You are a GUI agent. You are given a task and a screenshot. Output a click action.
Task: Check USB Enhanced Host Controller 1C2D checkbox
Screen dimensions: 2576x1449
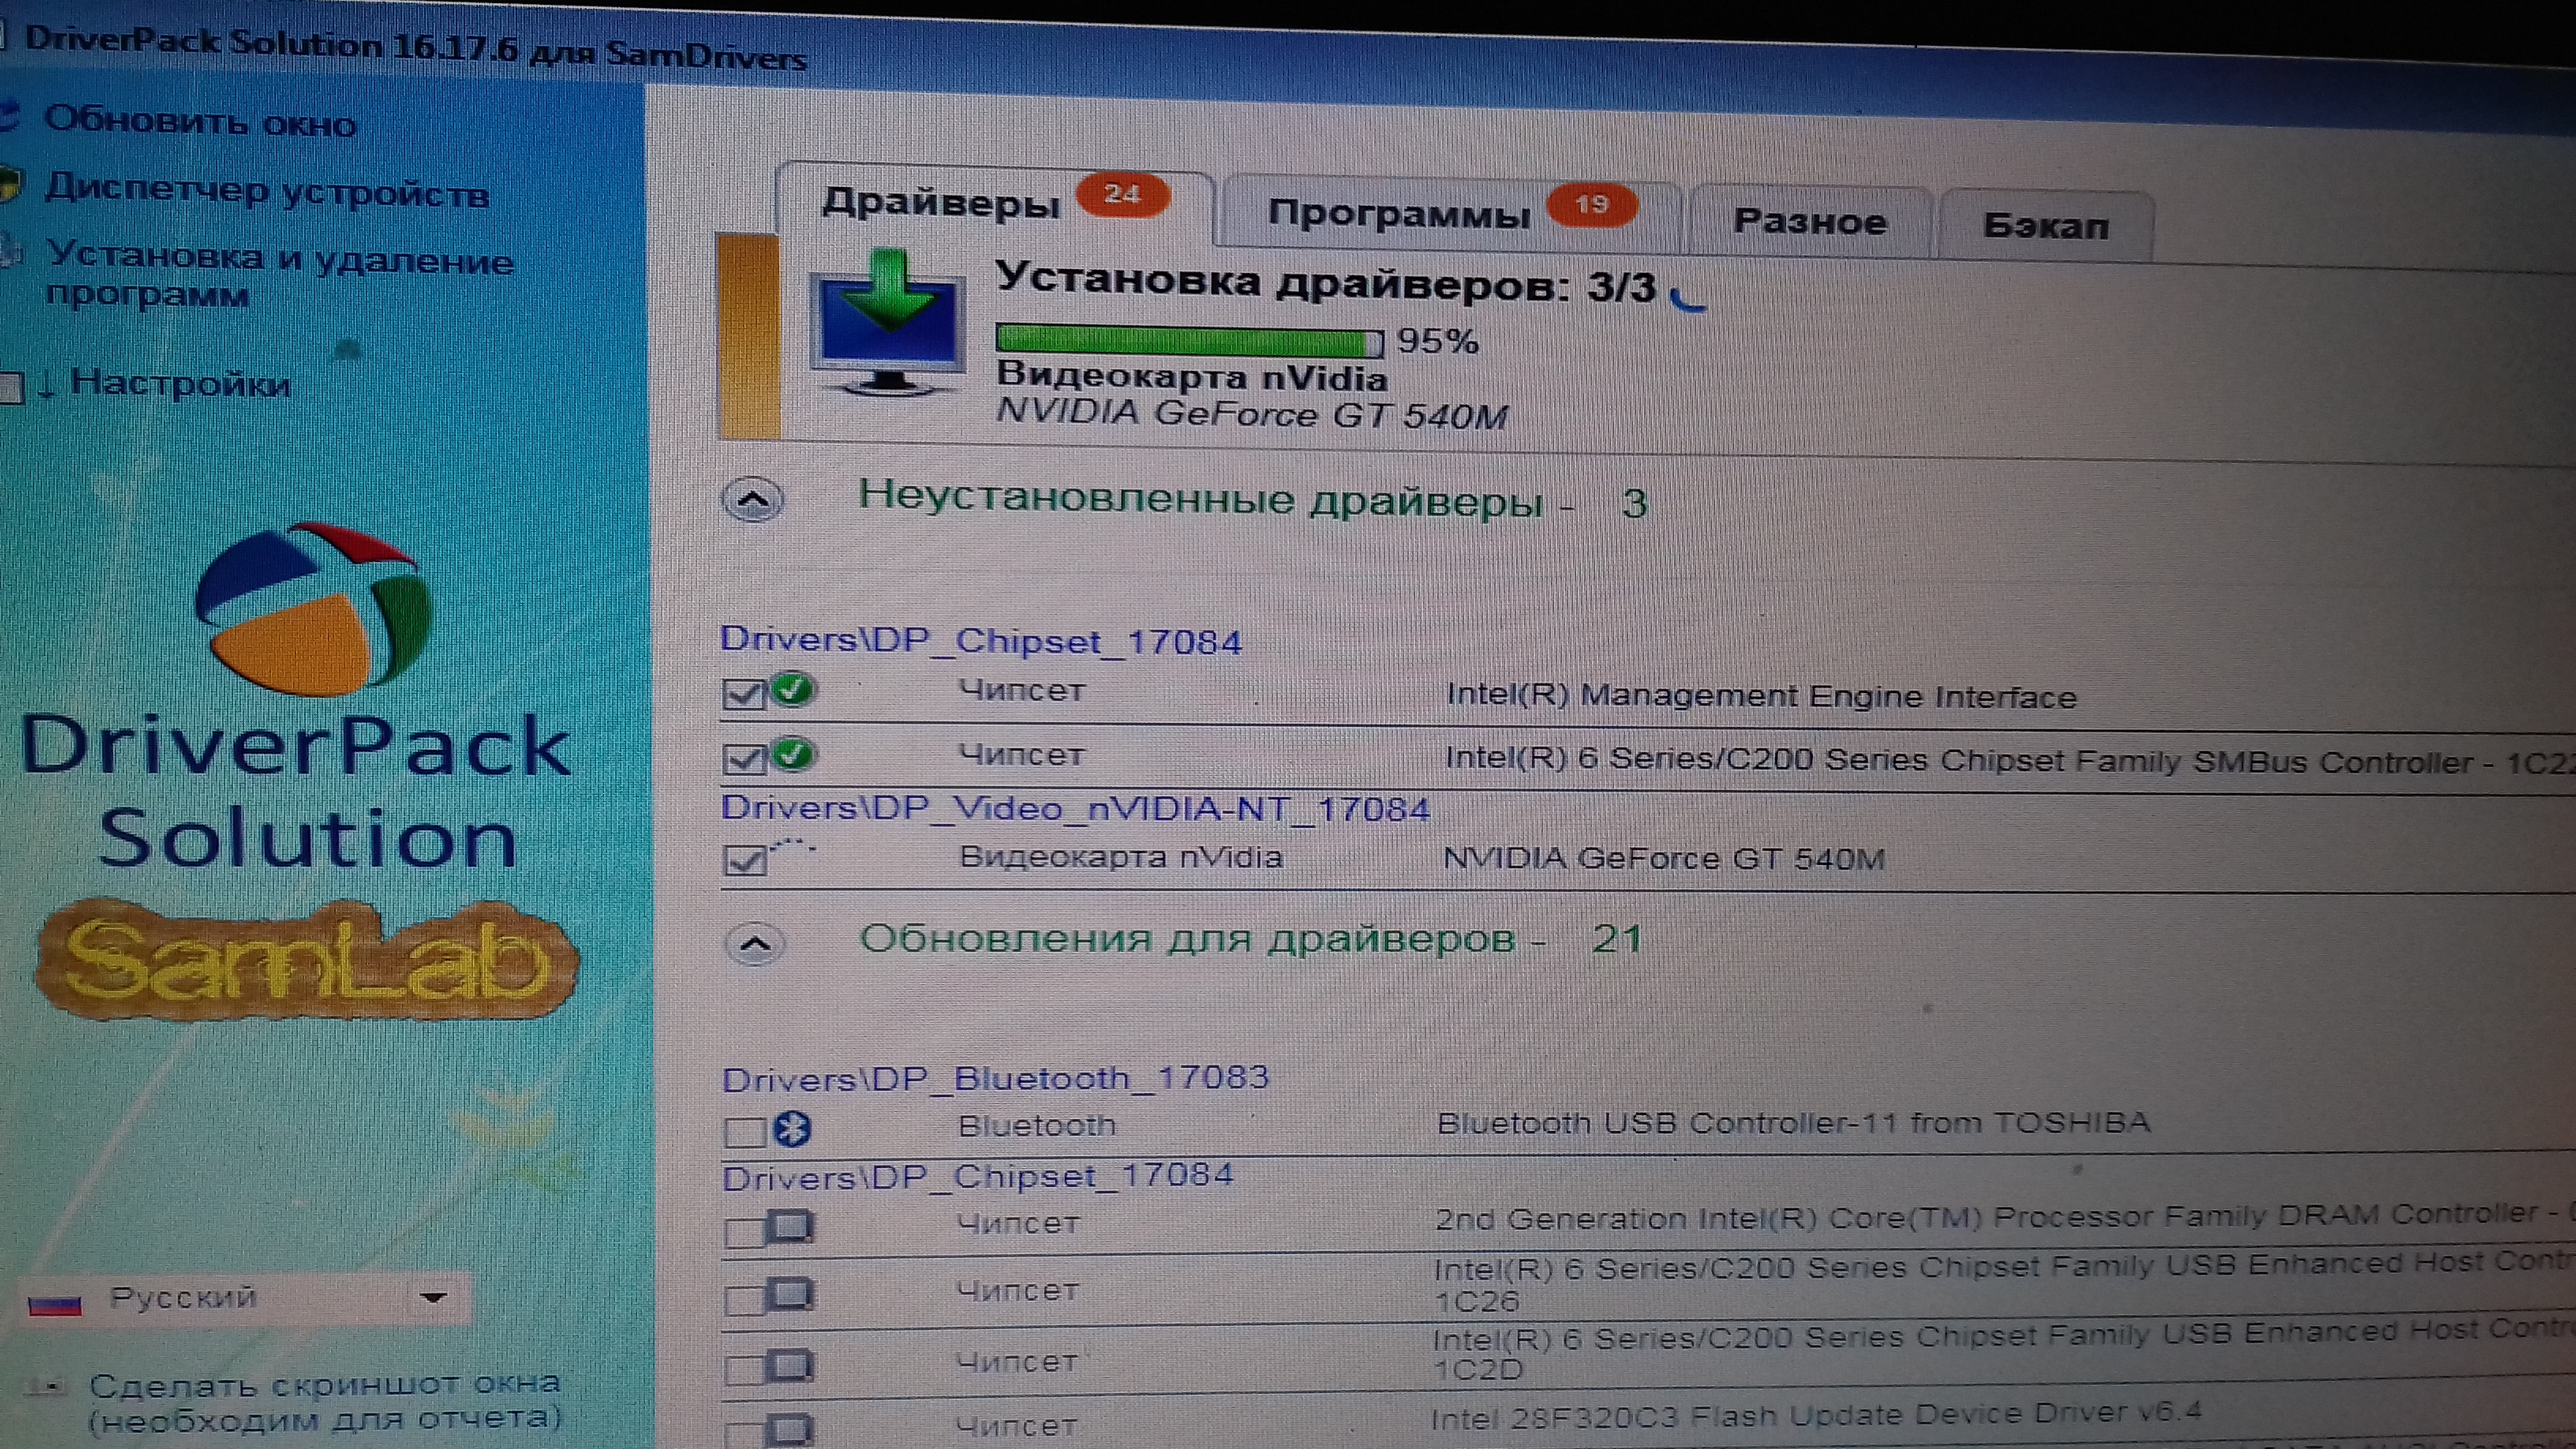tap(745, 1369)
